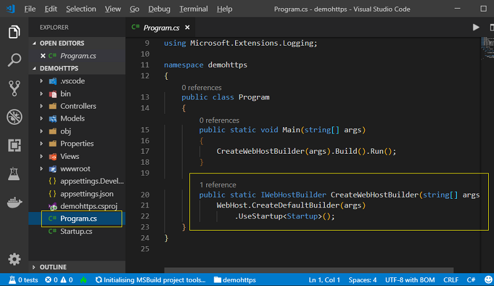Click the Run play icon in editor
Image resolution: width=494 pixels, height=286 pixels.
point(476,27)
